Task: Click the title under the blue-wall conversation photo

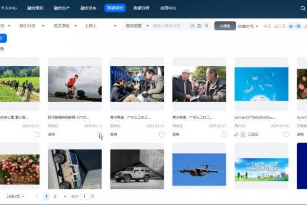Action: coord(130,117)
